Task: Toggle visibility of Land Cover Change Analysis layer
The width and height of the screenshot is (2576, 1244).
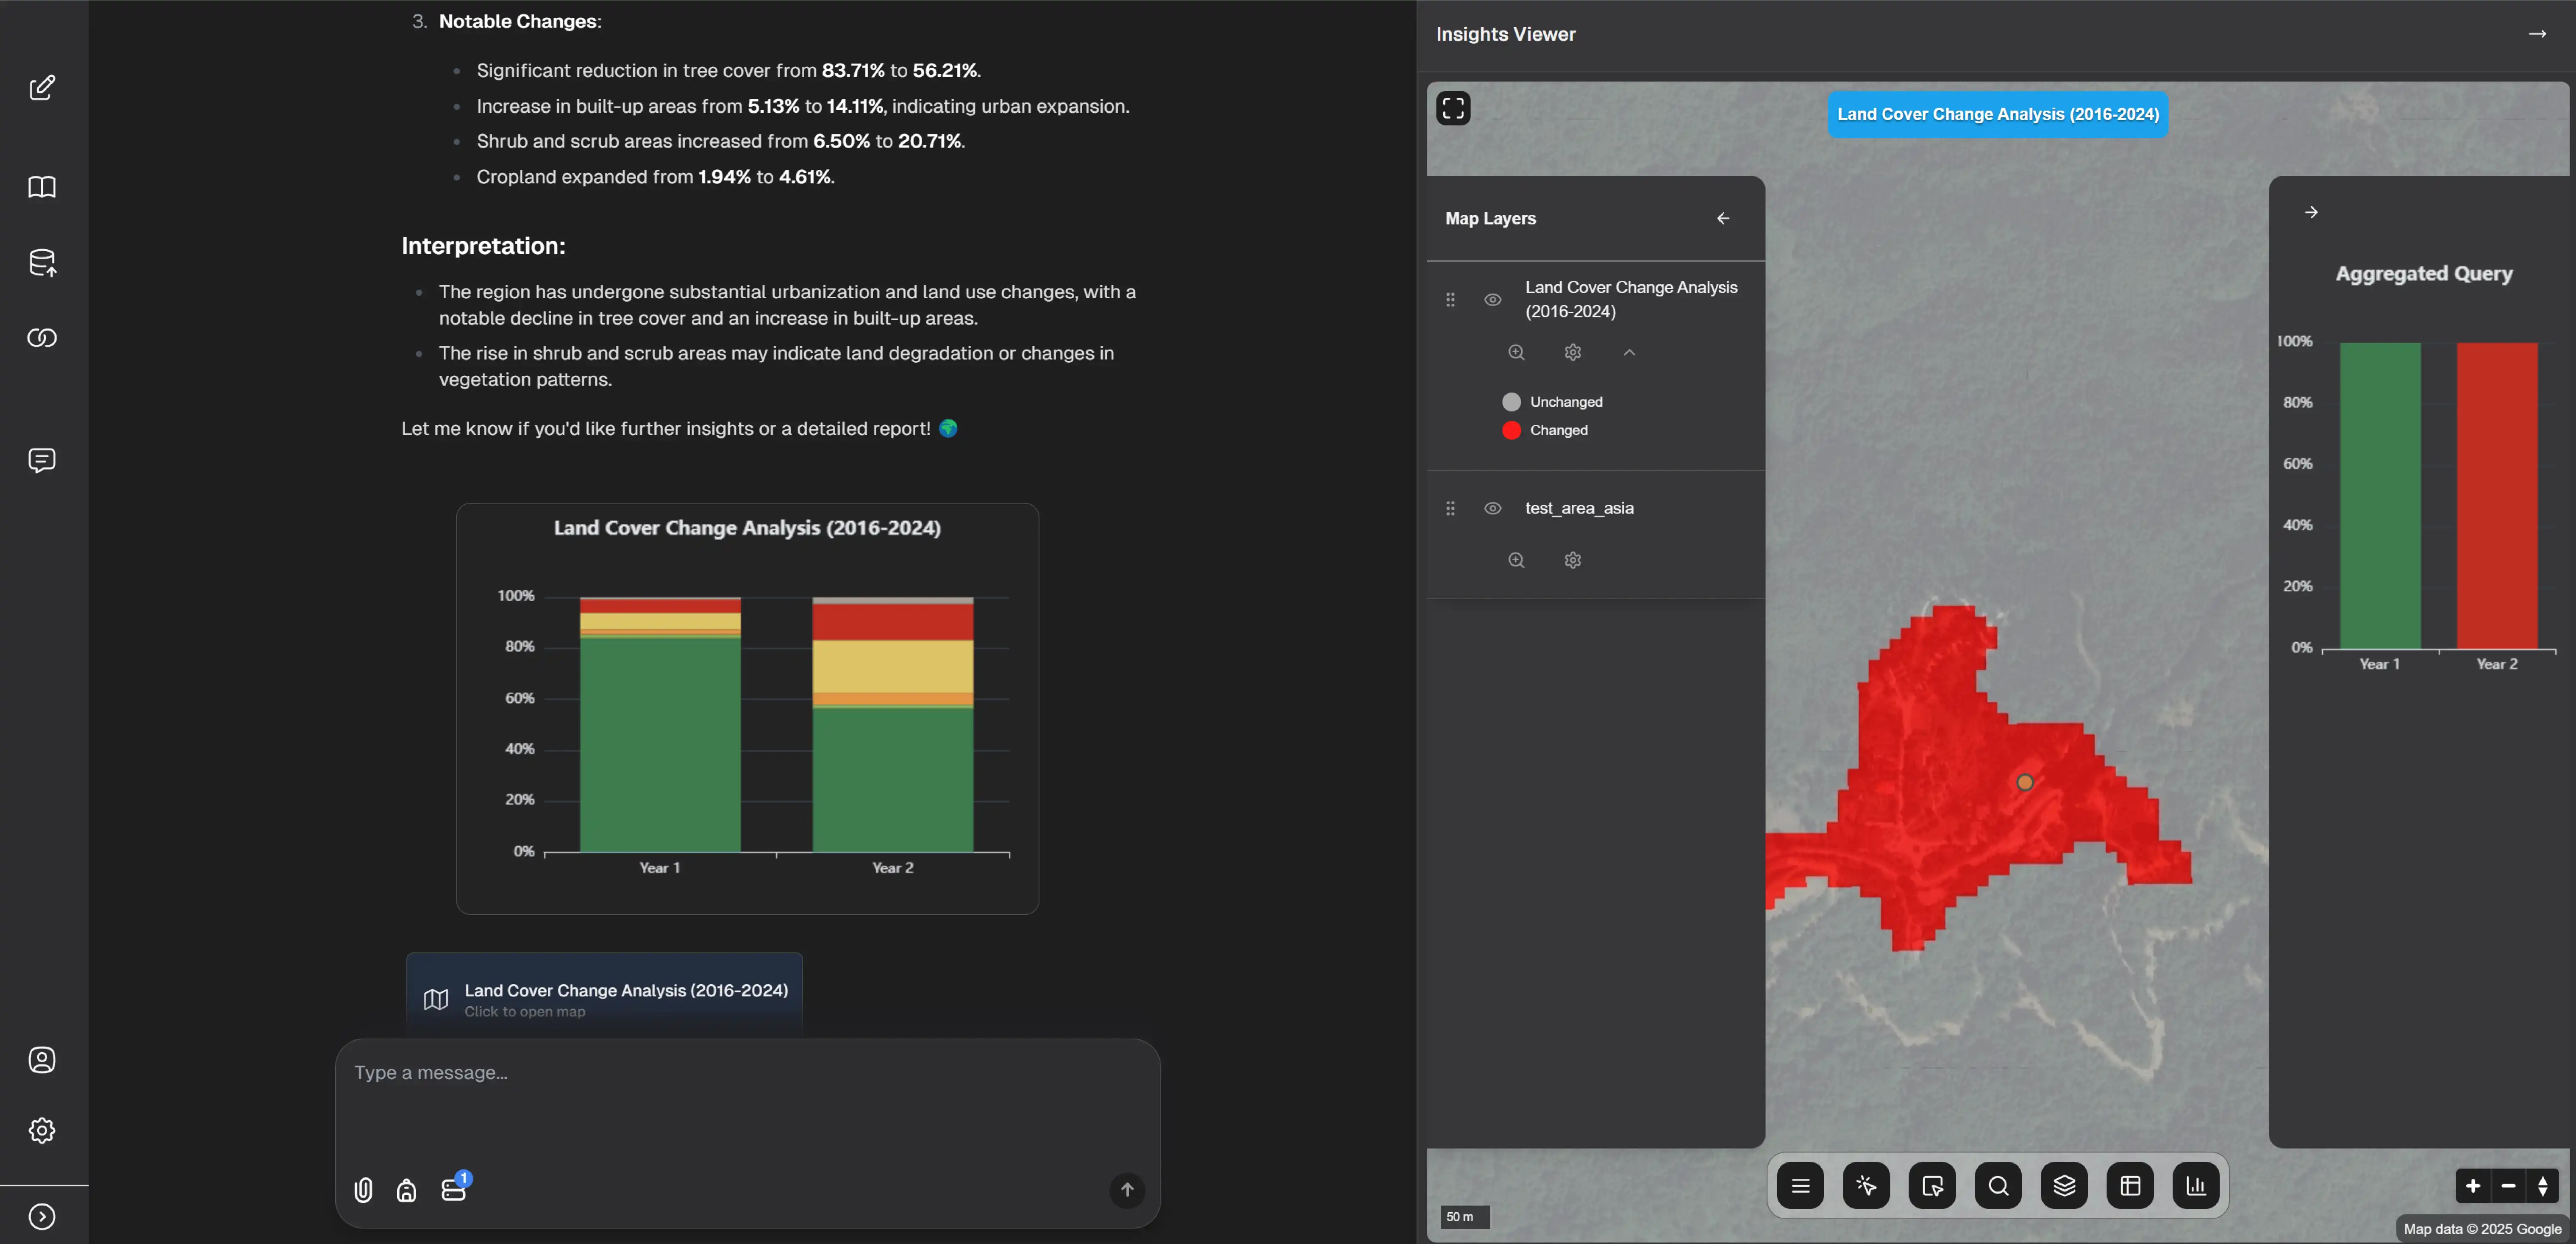Action: [x=1493, y=299]
